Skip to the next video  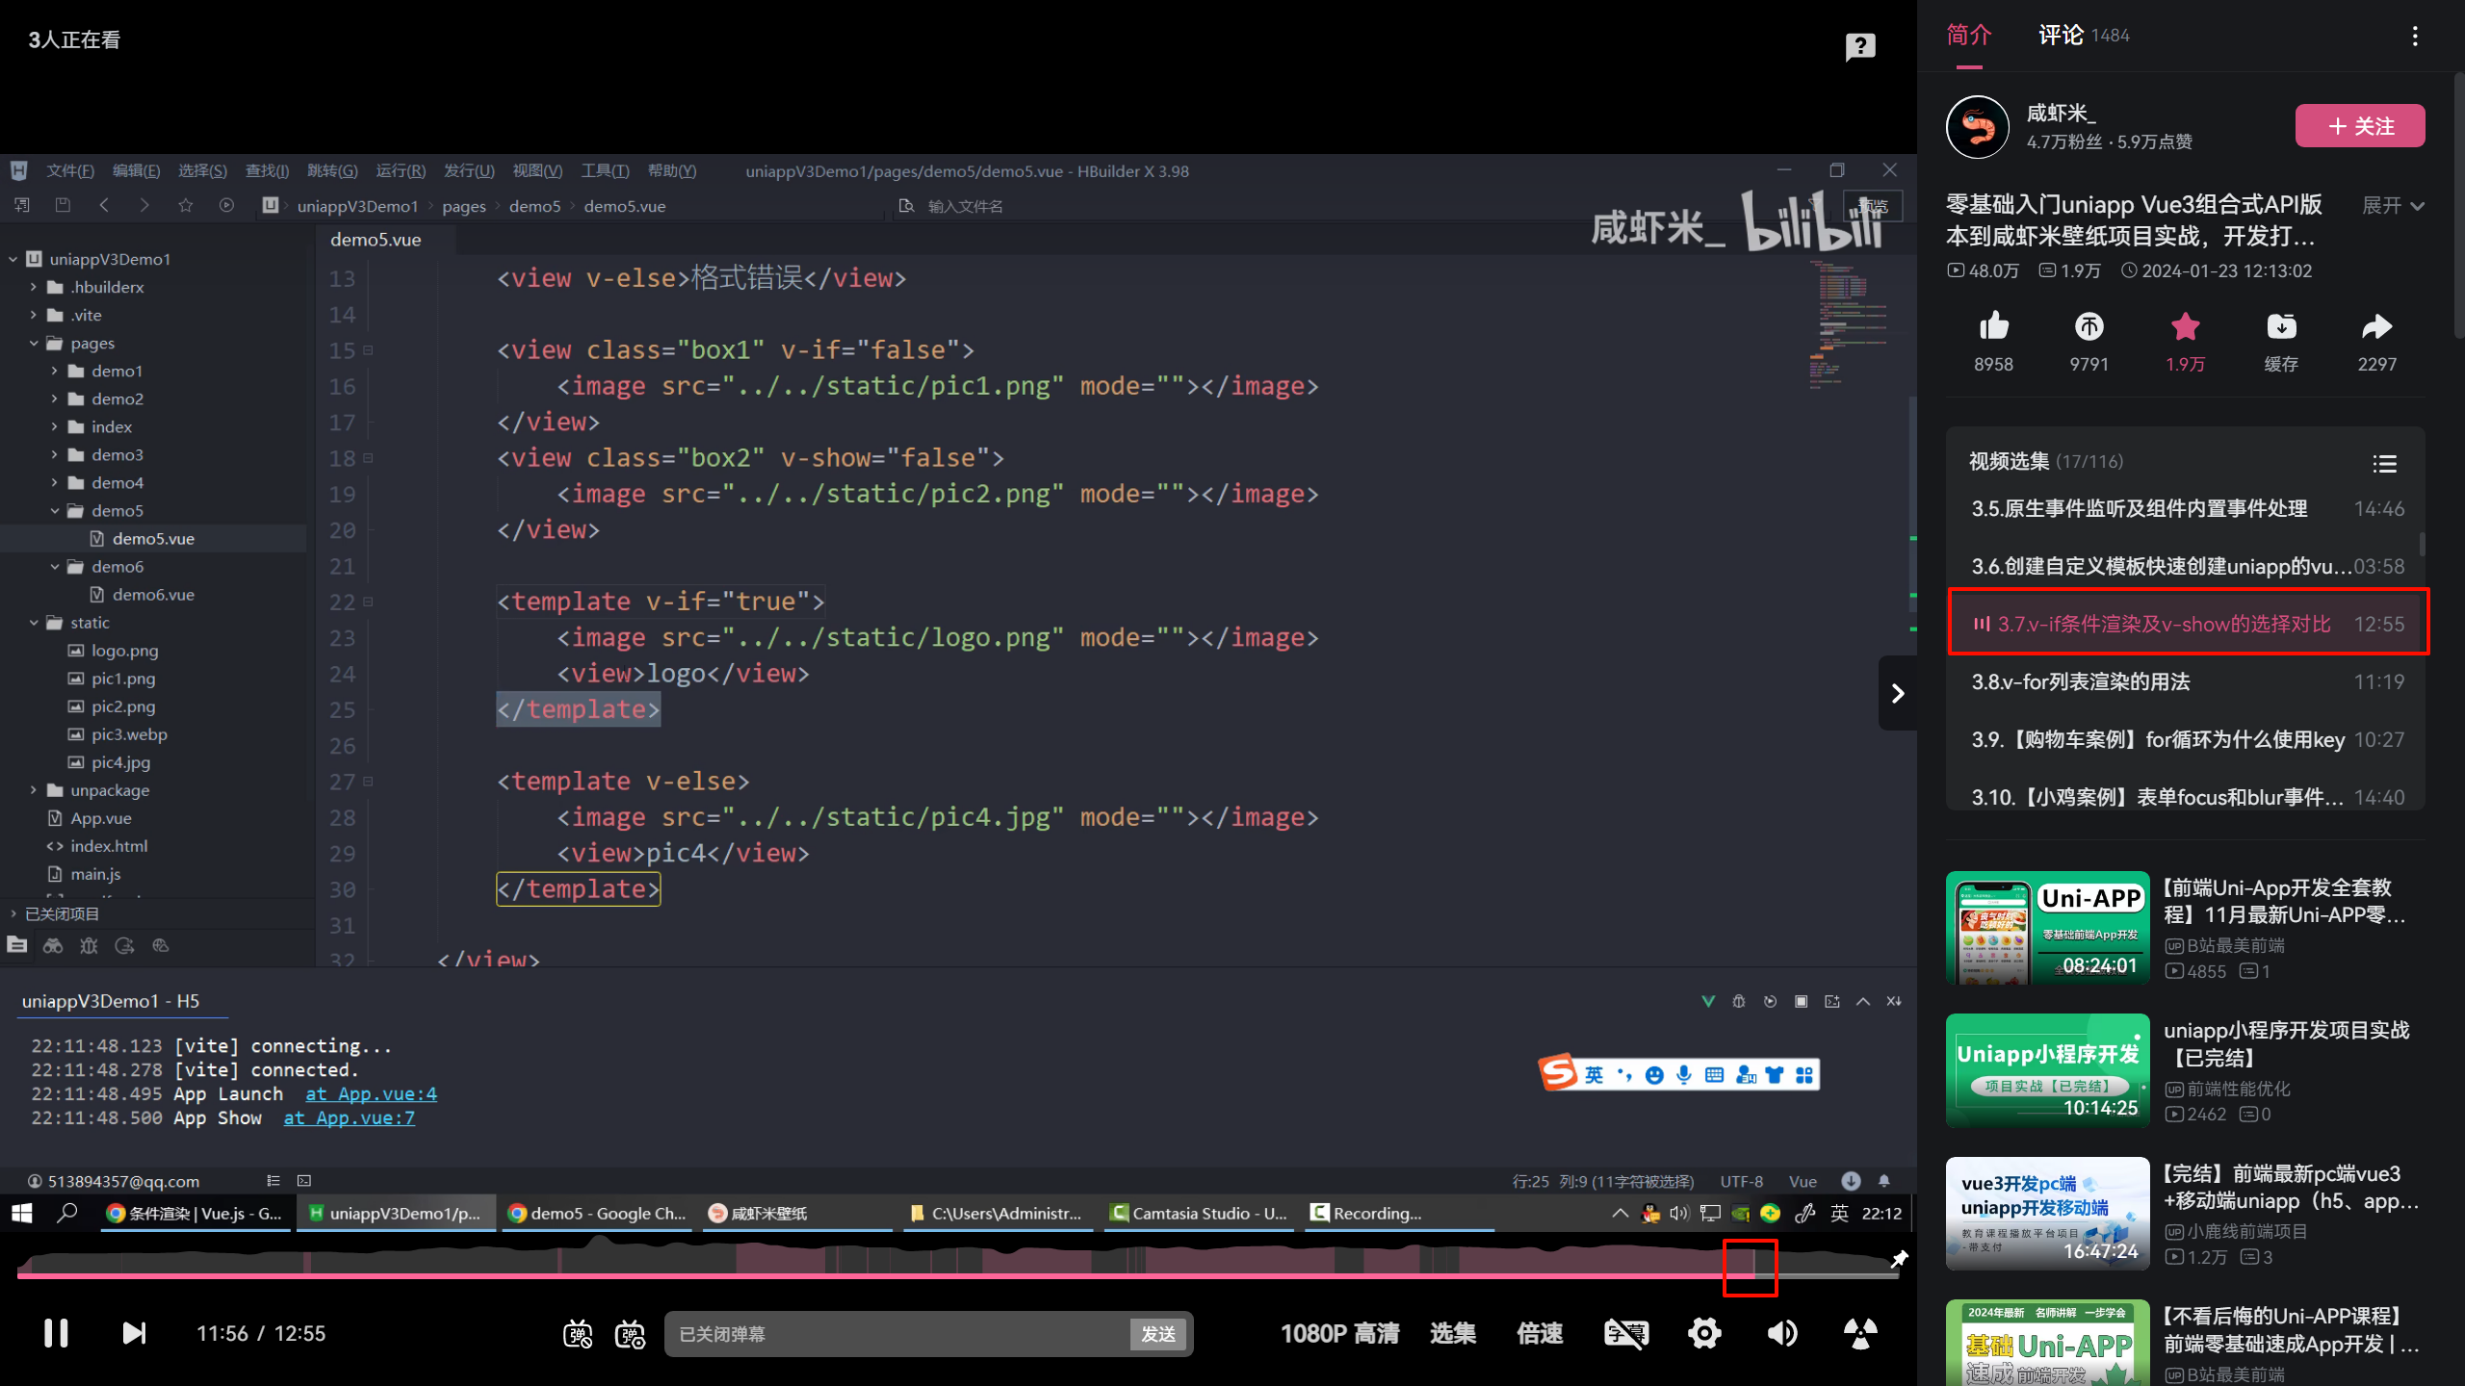point(134,1333)
